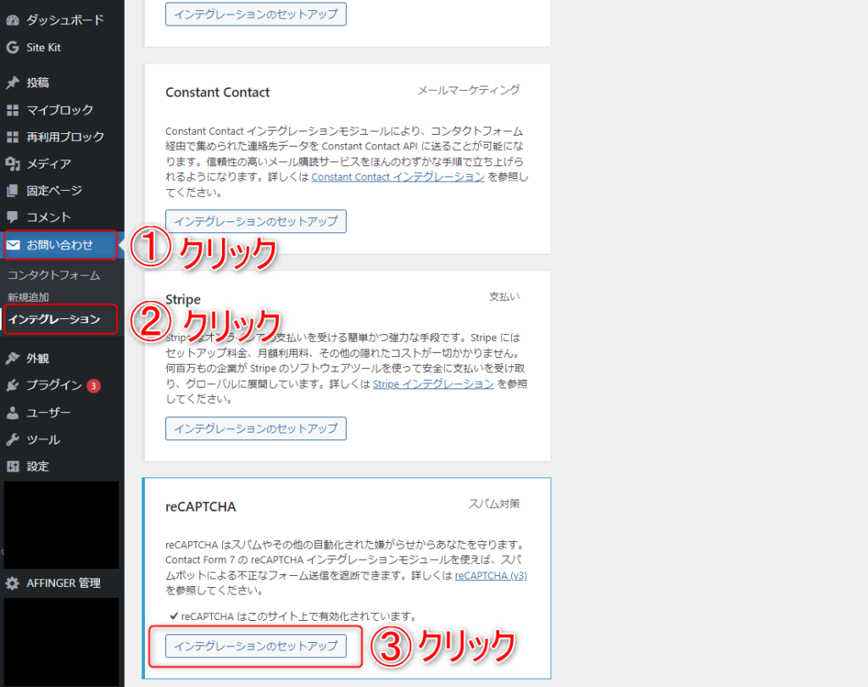Click reCAPTCHA's インテグレーションのセットアップ button
This screenshot has width=868, height=687.
(256, 646)
